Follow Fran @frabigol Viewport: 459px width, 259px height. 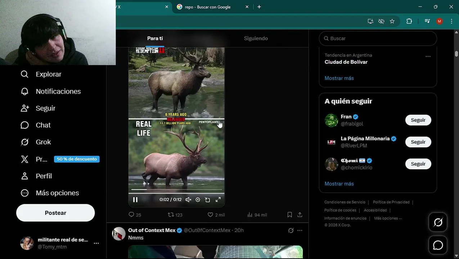coord(418,120)
